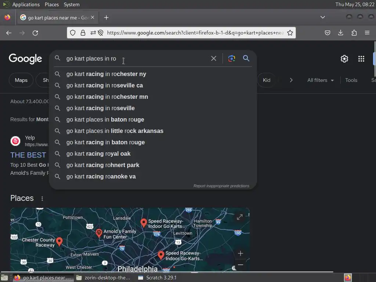376x282 pixels.
Task: Click the next filter chips arrow
Action: coord(291,80)
